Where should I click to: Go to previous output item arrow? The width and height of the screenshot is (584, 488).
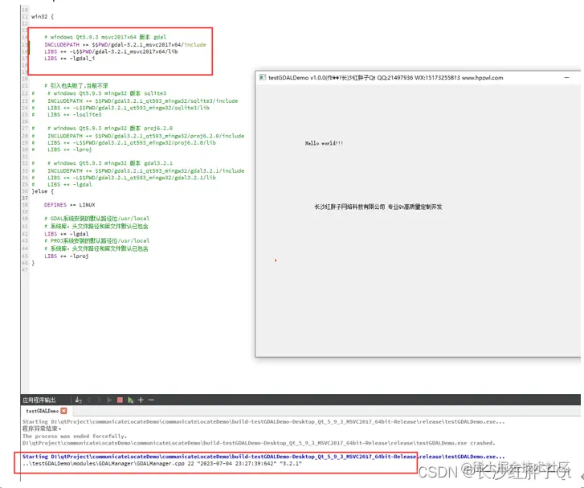[89, 400]
